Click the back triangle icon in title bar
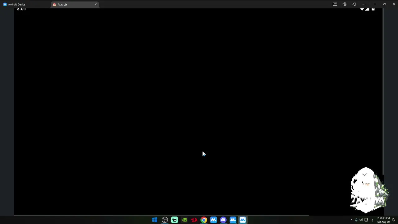398x224 pixels. [x=354, y=4]
